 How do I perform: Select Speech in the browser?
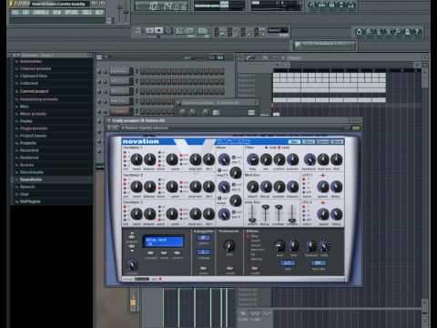[27, 187]
